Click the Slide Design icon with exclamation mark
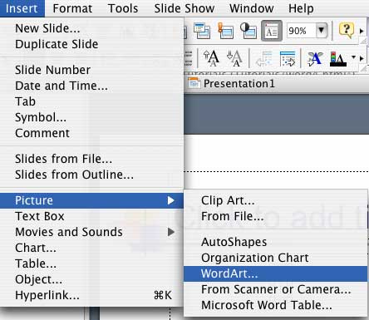Screen dimensions: 369x320 225,31
